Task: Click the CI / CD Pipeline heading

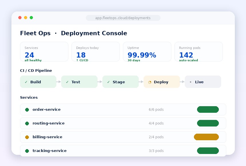Action: [36, 70]
